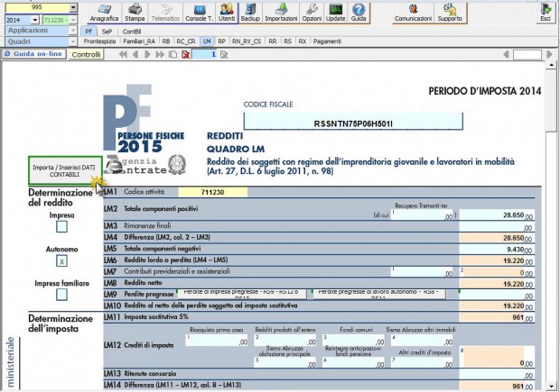This screenshot has width=560, height=392.
Task: Open Opzioni settings icon
Action: coord(312,13)
